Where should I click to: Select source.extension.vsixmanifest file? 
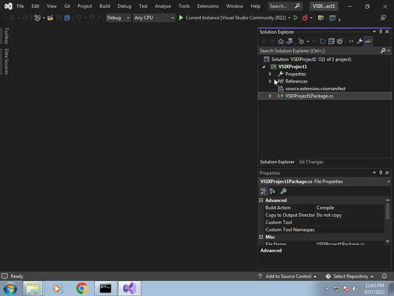[x=316, y=89]
